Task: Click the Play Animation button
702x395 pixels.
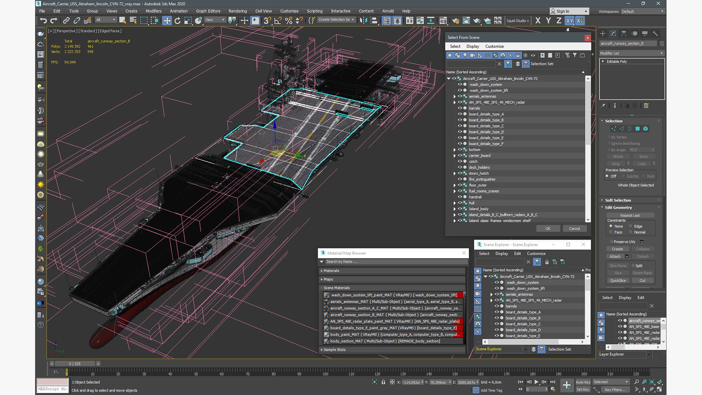Action: [536, 382]
